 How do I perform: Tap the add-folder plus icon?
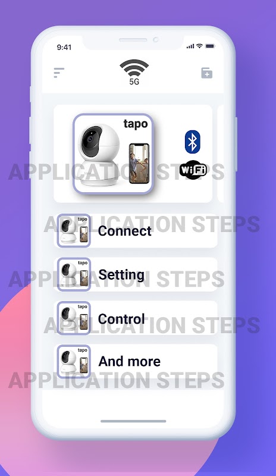pos(207,73)
